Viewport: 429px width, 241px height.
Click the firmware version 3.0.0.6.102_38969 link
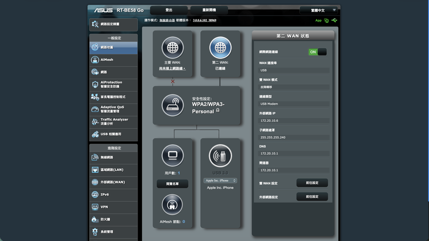tap(205, 20)
